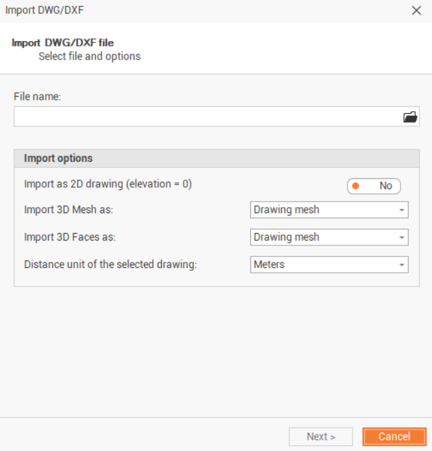Click the browse folder icon
The height and width of the screenshot is (451, 432).
(410, 117)
